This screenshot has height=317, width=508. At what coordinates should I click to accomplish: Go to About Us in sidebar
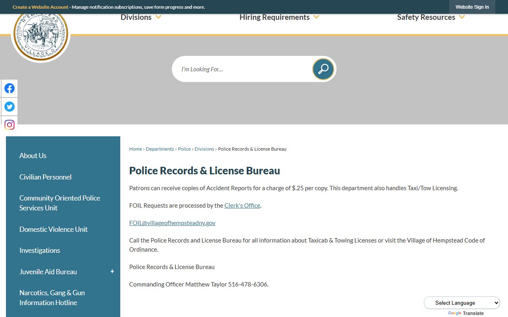pos(33,156)
